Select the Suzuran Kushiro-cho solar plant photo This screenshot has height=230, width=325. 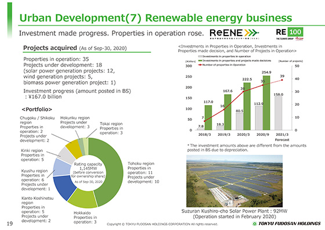pyautogui.click(x=234, y=181)
